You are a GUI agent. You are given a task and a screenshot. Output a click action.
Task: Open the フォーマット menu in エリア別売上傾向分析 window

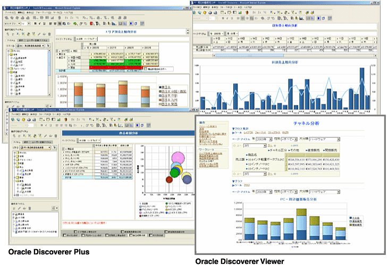[43, 12]
